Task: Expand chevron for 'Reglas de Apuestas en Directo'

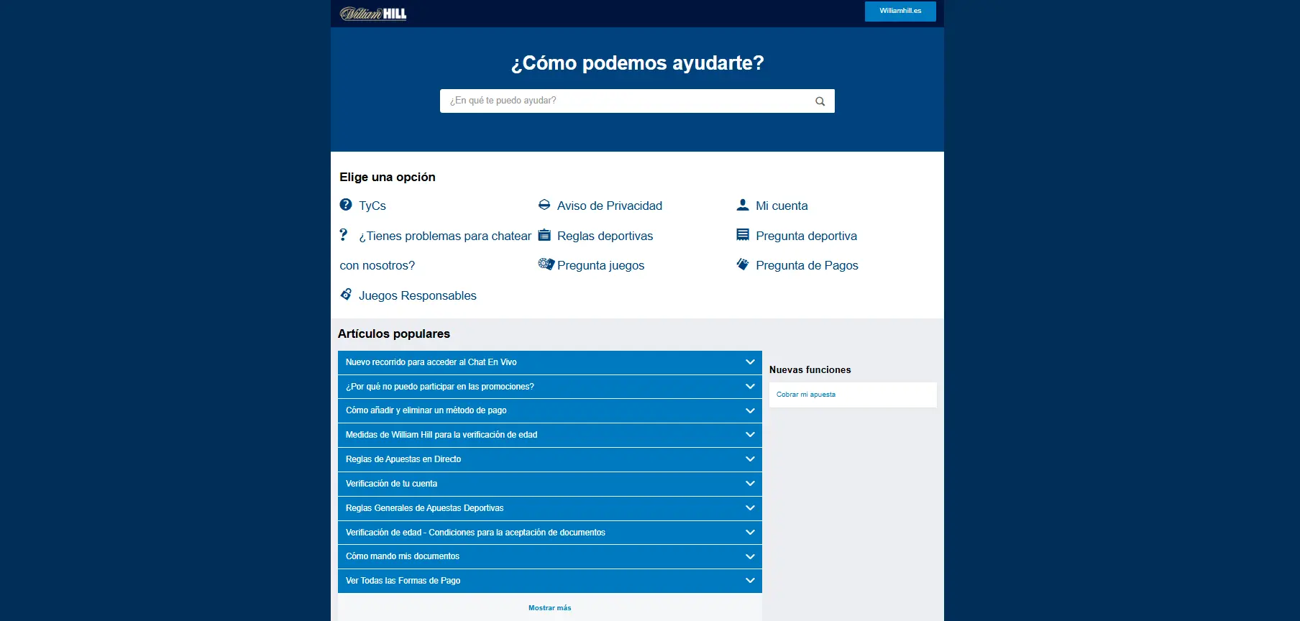Action: [x=750, y=459]
